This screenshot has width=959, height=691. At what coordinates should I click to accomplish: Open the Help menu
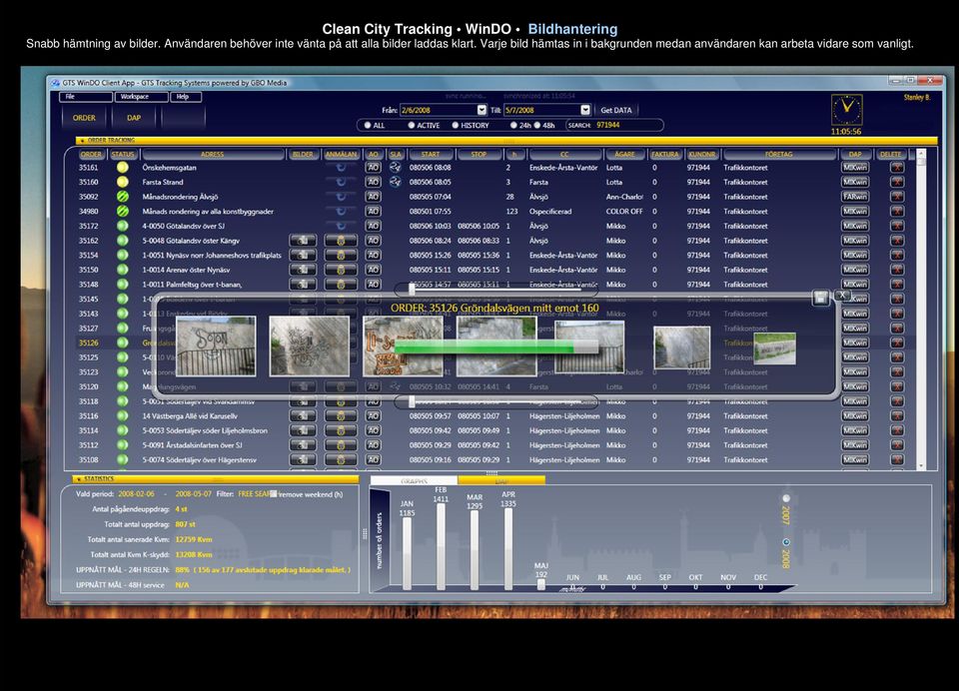point(186,97)
